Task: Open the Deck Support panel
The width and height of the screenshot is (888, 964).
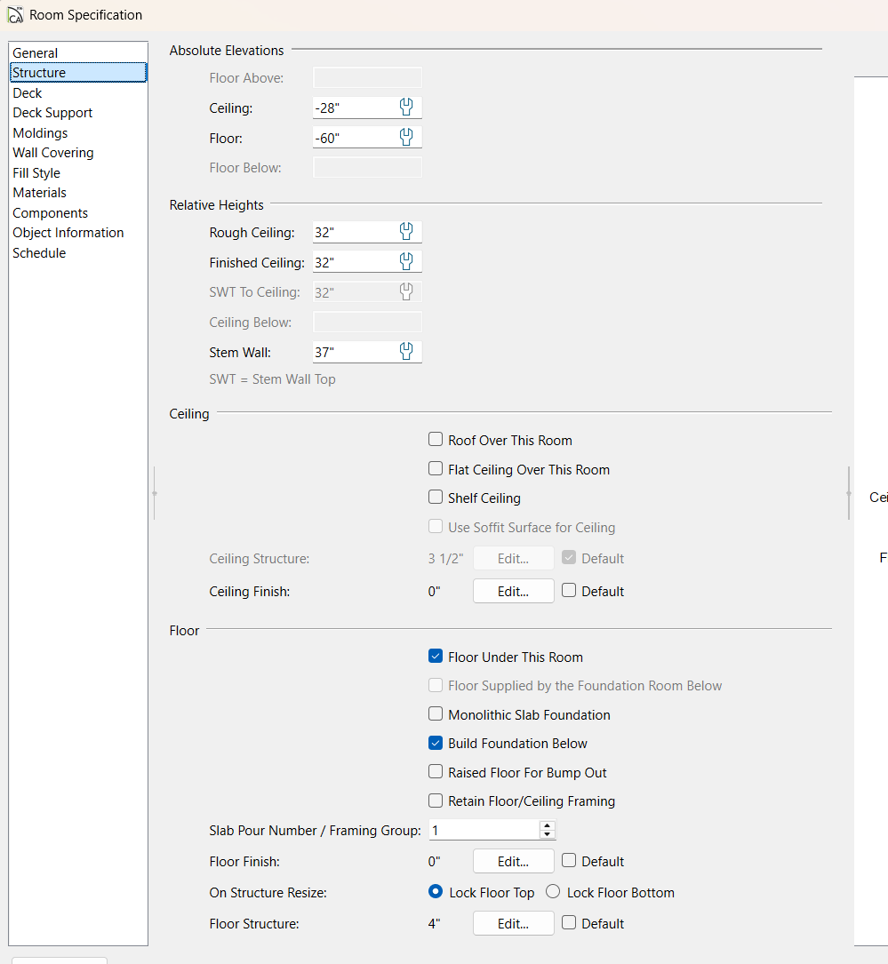Action: (x=52, y=113)
